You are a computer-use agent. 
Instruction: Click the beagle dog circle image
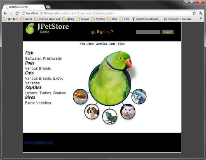91,111
